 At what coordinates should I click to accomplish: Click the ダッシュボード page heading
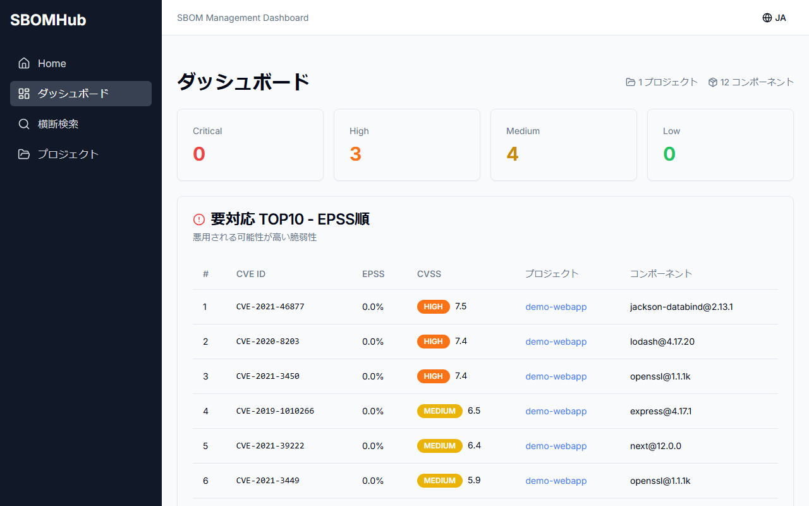243,82
